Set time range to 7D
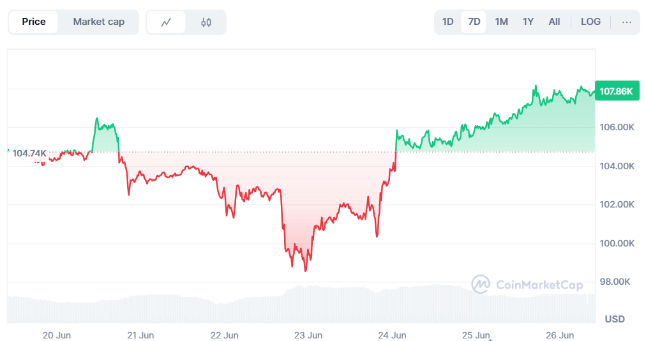The height and width of the screenshot is (341, 646). [474, 22]
